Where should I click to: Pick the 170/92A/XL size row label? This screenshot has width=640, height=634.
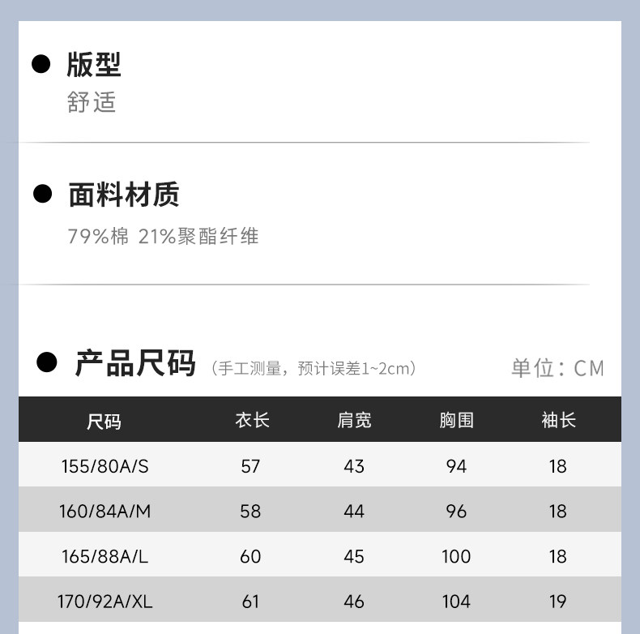(105, 602)
